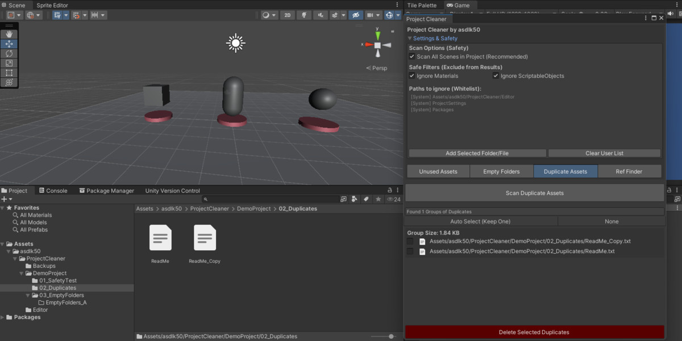Click Add Selected Folder/File button
This screenshot has height=341, width=682.
pyautogui.click(x=477, y=153)
